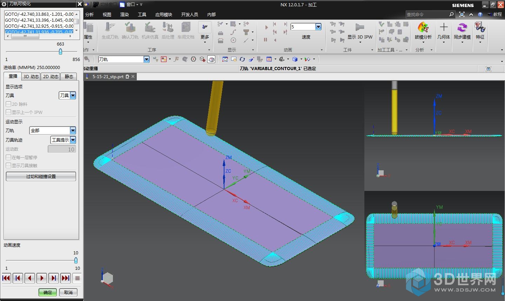This screenshot has width=505, height=301.
Task: Enable the 2D 除料 checkbox
Action: [x=8, y=104]
